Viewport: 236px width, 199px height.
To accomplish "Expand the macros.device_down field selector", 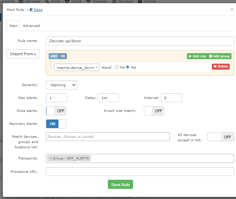I will click(77, 67).
